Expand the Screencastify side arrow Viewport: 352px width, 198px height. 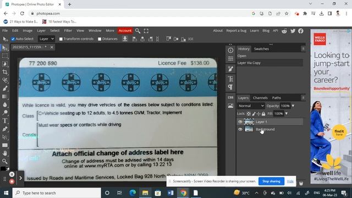coord(20,178)
